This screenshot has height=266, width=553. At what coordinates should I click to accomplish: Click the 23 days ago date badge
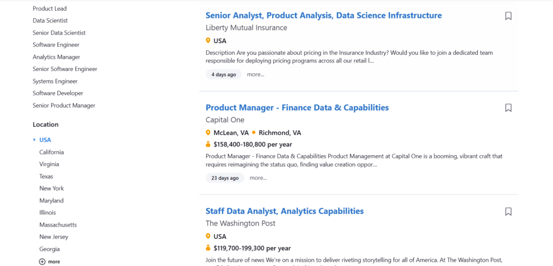225,178
